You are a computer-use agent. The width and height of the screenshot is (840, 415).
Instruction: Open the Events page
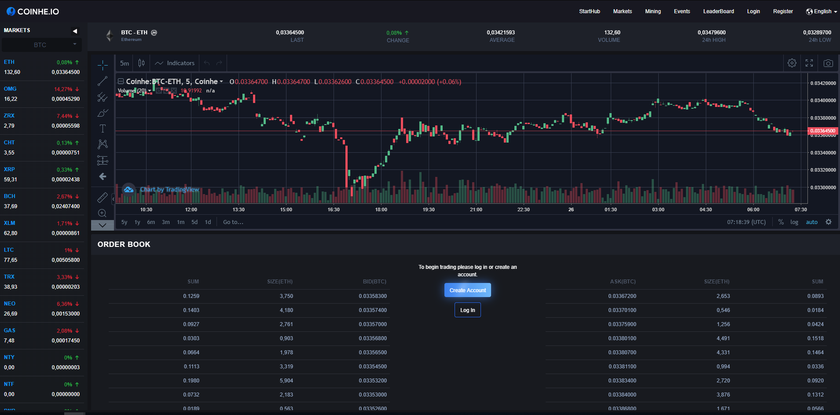682,11
